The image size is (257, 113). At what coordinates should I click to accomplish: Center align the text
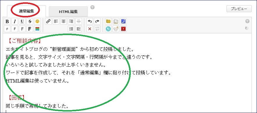[x=63, y=21]
